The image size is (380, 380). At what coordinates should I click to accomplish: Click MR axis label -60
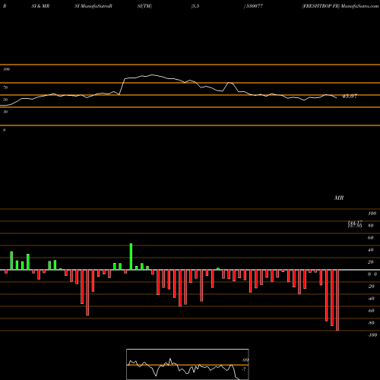tap(371, 311)
